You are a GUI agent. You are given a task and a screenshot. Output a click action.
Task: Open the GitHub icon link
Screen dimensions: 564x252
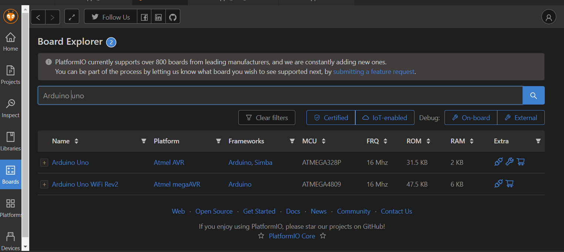click(x=173, y=17)
